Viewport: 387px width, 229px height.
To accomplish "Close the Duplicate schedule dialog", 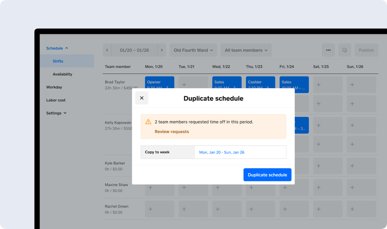I will click(141, 98).
